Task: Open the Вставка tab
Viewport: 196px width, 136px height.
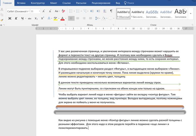Action: click(x=21, y=3)
